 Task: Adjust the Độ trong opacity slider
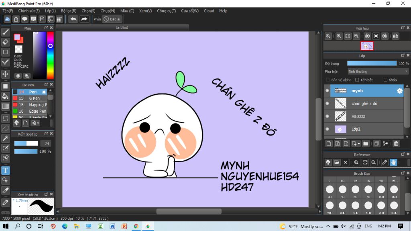click(372, 63)
